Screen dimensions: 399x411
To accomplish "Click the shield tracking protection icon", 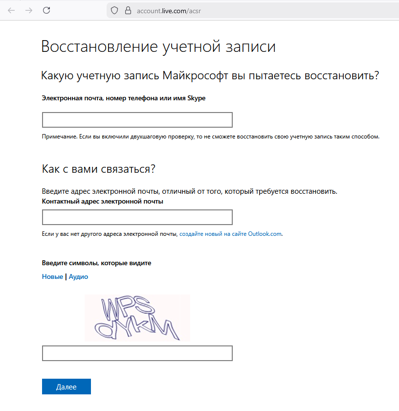I will pyautogui.click(x=114, y=10).
